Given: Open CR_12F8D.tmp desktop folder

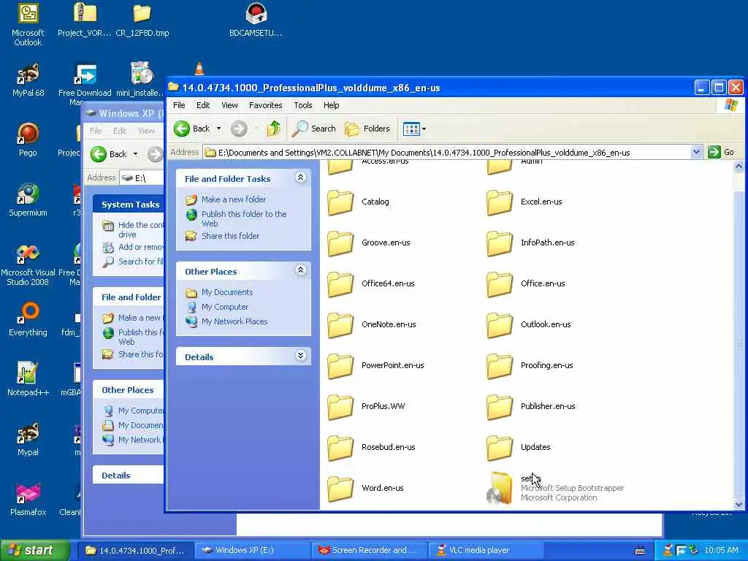Looking at the screenshot, I should coord(142,20).
